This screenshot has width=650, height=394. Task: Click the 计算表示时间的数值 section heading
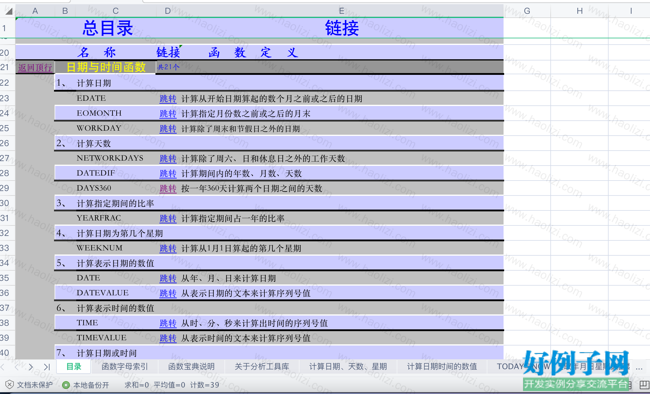pyautogui.click(x=116, y=308)
